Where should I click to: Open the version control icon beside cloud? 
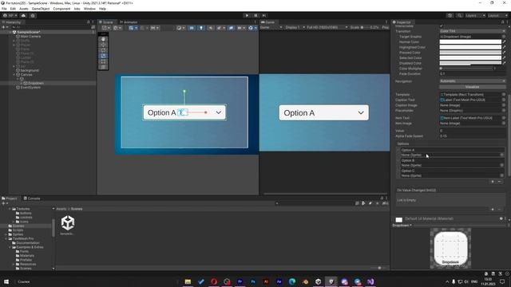pyautogui.click(x=33, y=15)
